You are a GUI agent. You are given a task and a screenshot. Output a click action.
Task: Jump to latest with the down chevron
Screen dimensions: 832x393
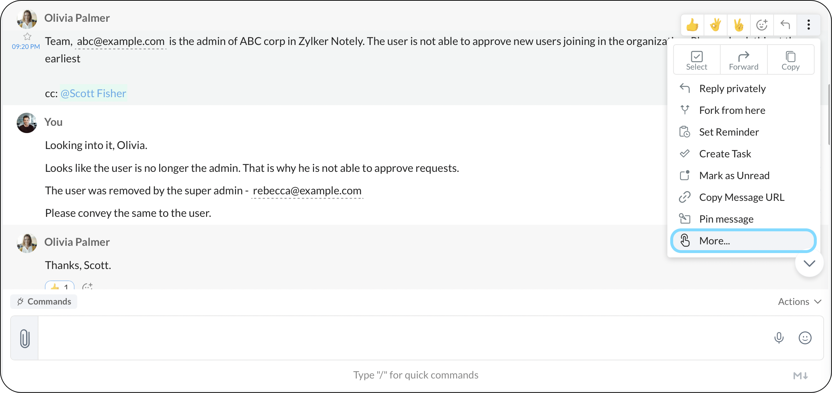point(809,263)
